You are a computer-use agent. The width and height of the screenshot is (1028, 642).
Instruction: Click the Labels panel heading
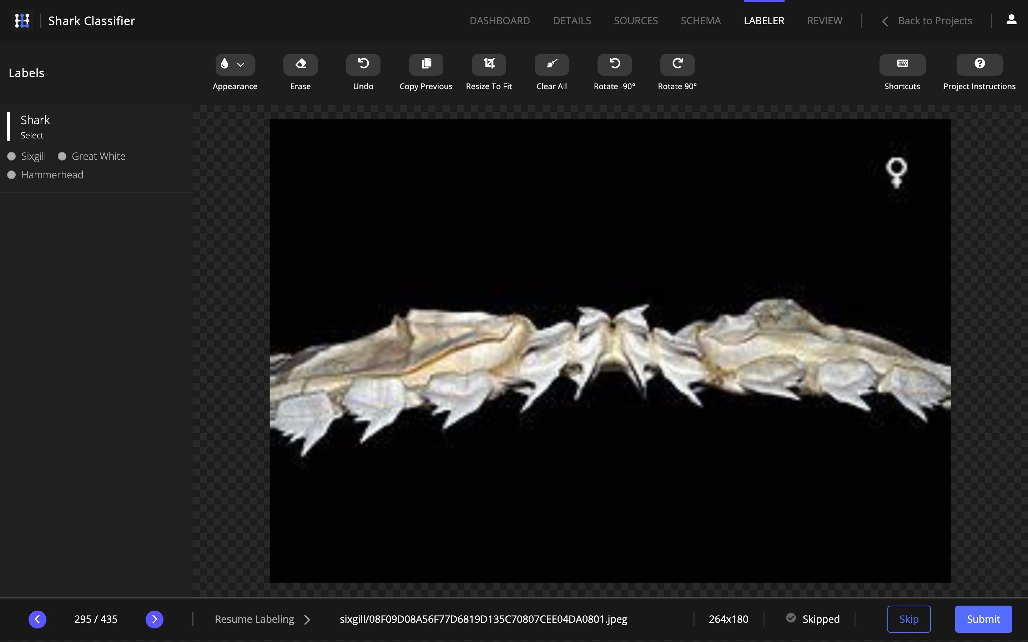[x=26, y=73]
